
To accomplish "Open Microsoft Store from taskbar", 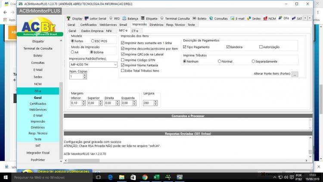I will (x=133, y=177).
